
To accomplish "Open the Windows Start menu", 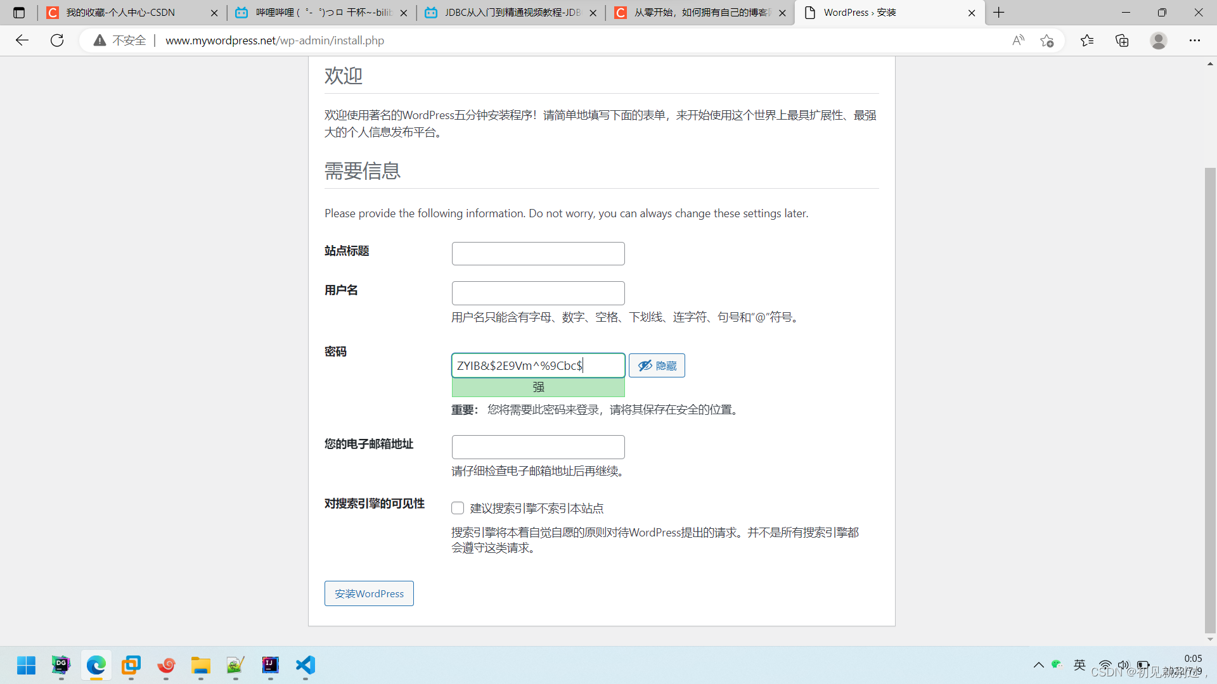I will point(26,665).
